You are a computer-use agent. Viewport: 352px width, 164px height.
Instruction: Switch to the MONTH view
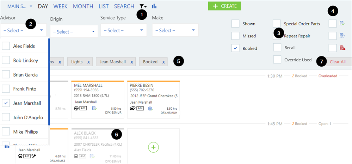coord(83,6)
